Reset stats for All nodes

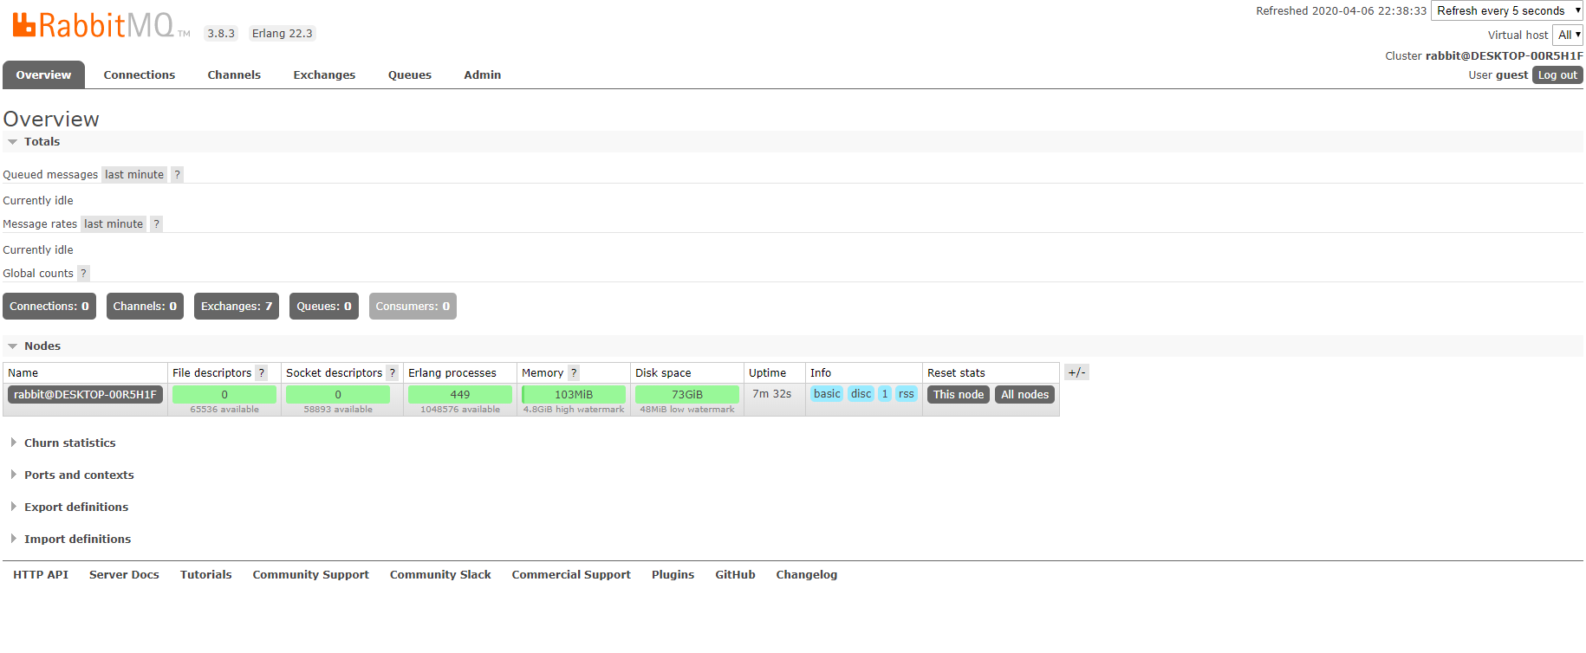tap(1024, 395)
